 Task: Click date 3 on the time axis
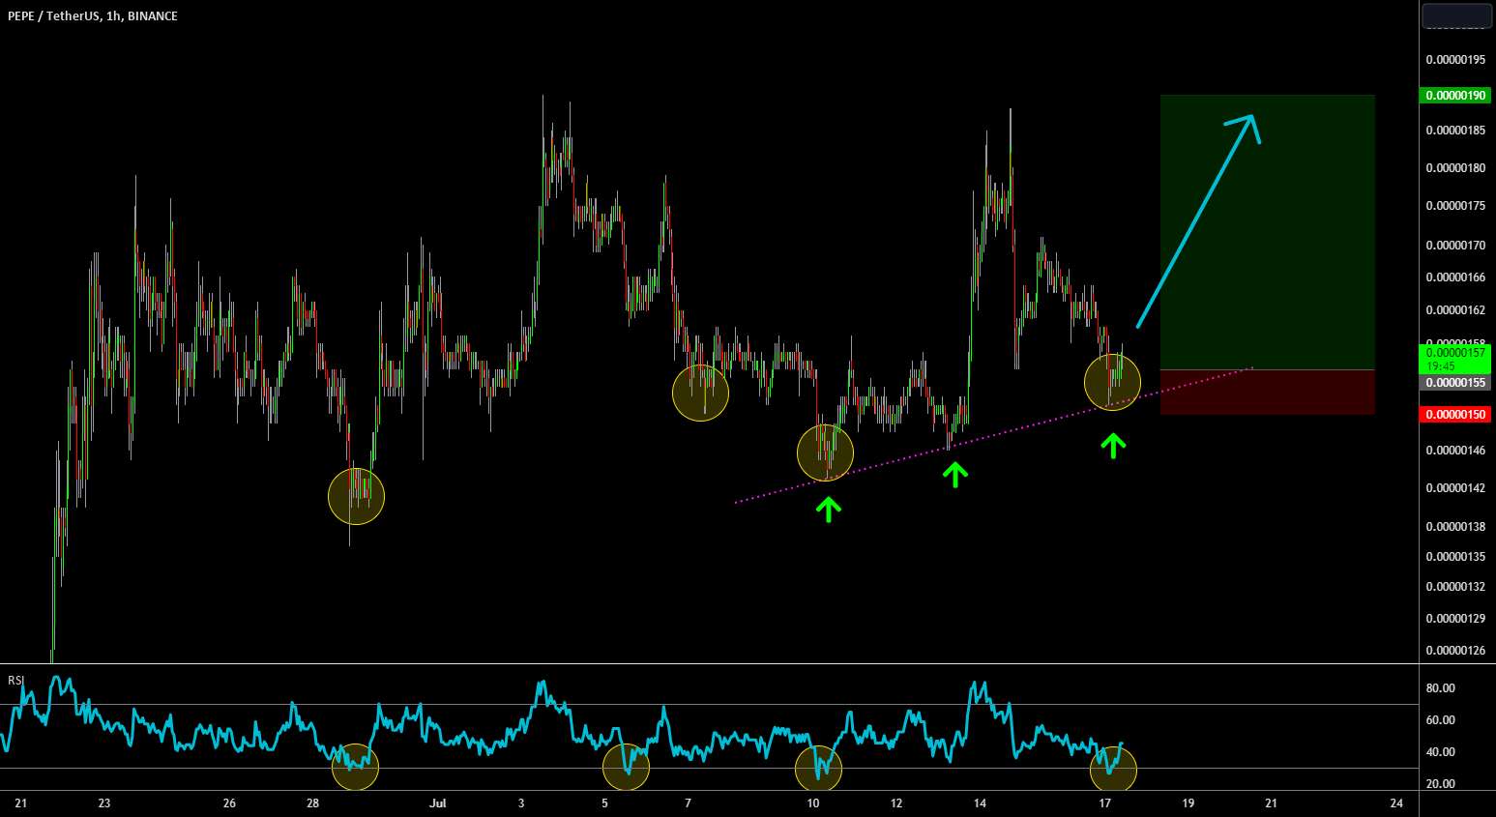[521, 803]
